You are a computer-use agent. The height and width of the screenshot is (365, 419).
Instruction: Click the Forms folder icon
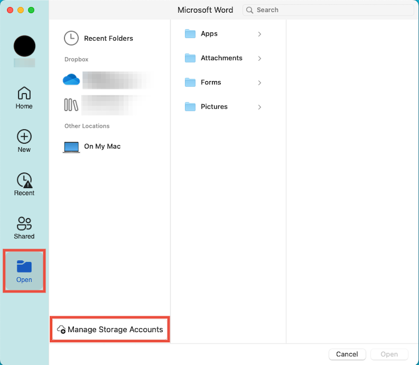[190, 82]
